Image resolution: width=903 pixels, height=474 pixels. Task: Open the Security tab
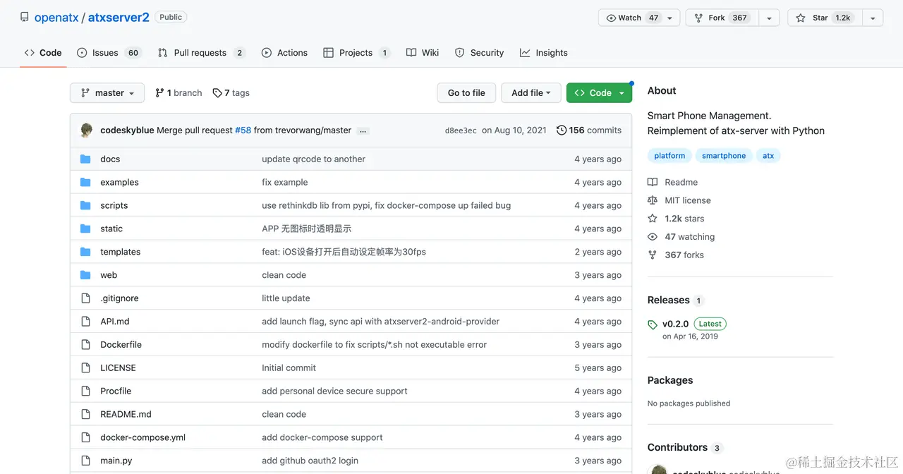pyautogui.click(x=480, y=53)
